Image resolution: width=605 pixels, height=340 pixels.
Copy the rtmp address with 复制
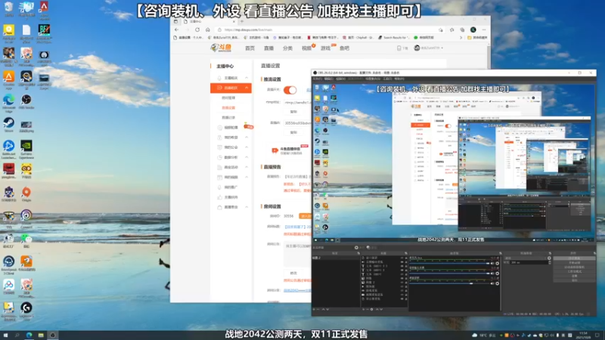coord(293,112)
